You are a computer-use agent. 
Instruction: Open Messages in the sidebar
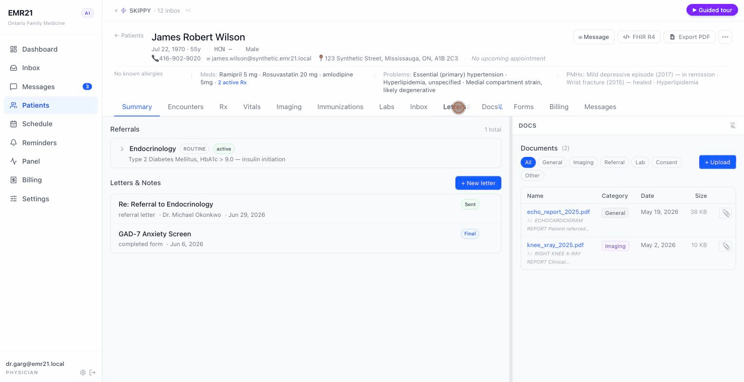click(x=51, y=87)
